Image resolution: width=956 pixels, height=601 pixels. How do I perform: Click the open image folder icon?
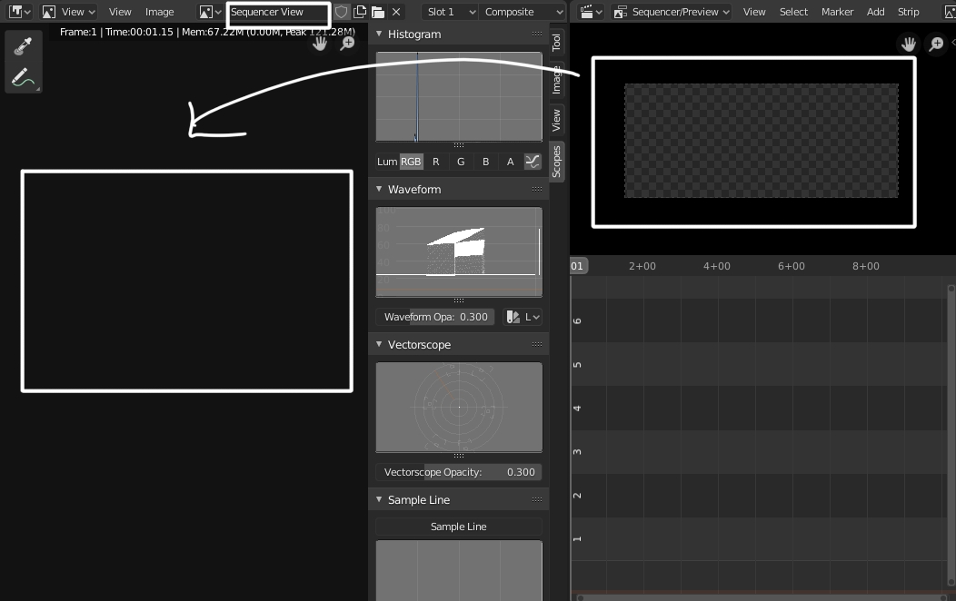click(x=378, y=12)
